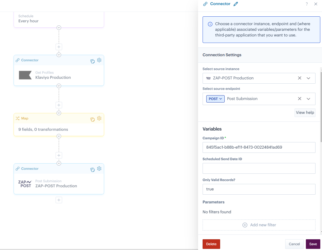This screenshot has width=322, height=250.
Task: Open help question mark icon
Action: (x=307, y=4)
